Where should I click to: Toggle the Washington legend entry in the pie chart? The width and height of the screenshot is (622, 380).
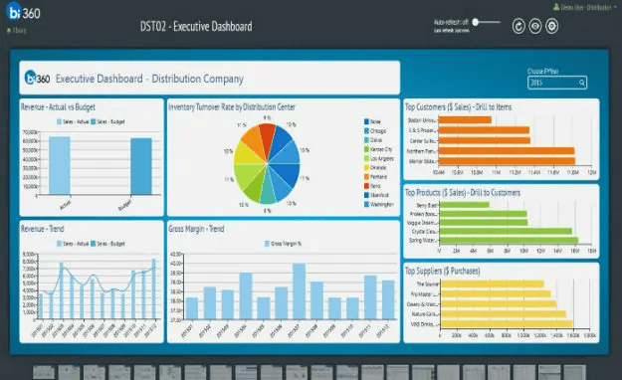point(379,204)
